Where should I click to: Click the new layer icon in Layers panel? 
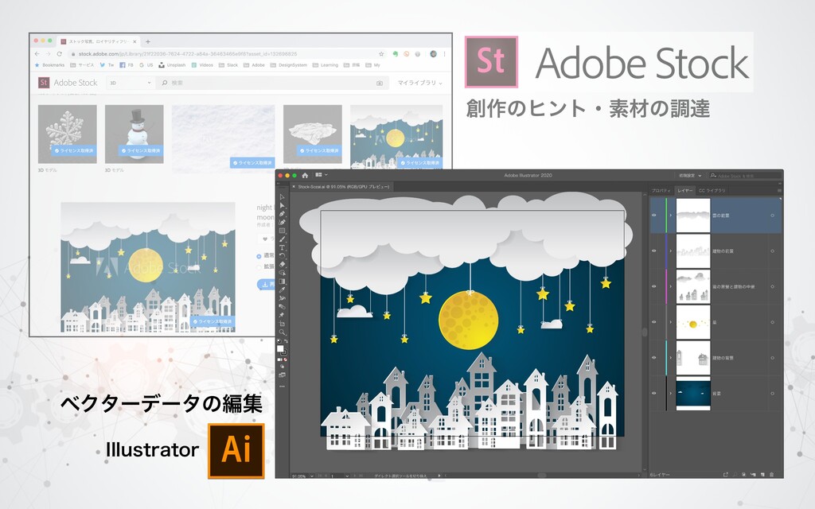click(x=762, y=475)
